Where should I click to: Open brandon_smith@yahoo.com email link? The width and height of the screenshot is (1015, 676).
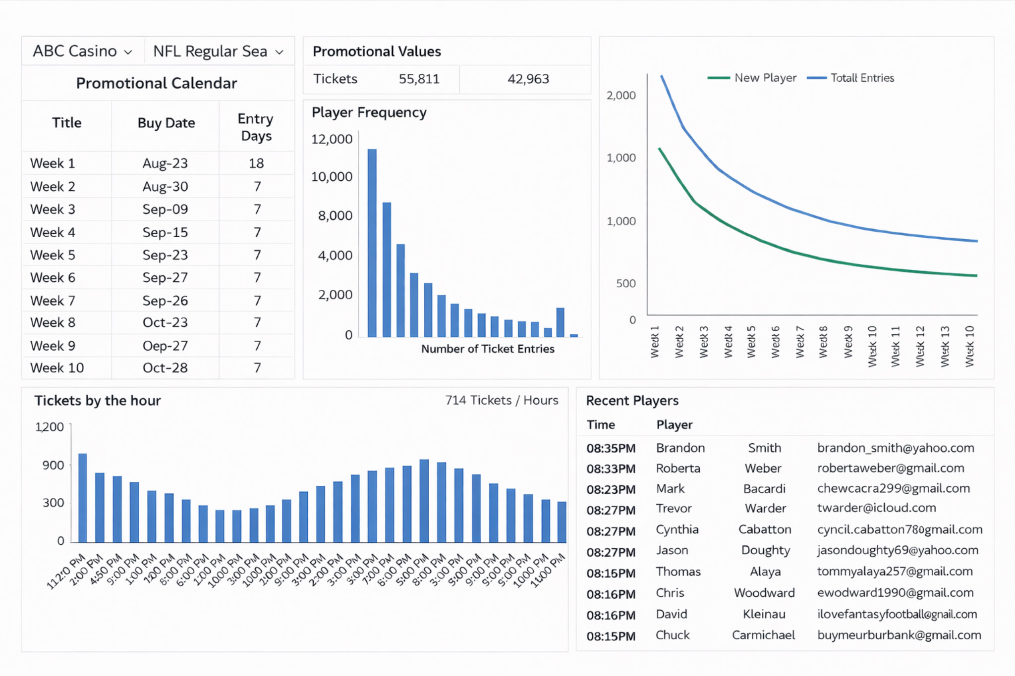point(895,448)
